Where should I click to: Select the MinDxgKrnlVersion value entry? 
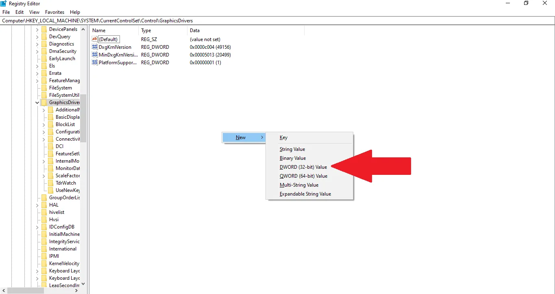click(116, 54)
